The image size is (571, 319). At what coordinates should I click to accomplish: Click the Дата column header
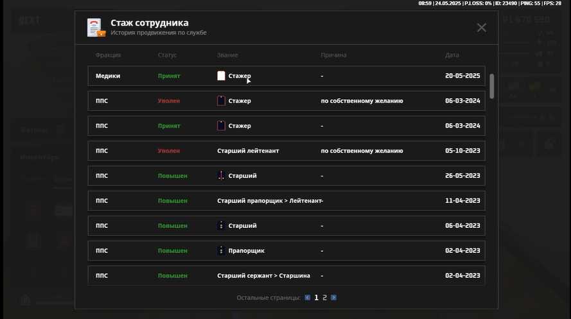(452, 55)
